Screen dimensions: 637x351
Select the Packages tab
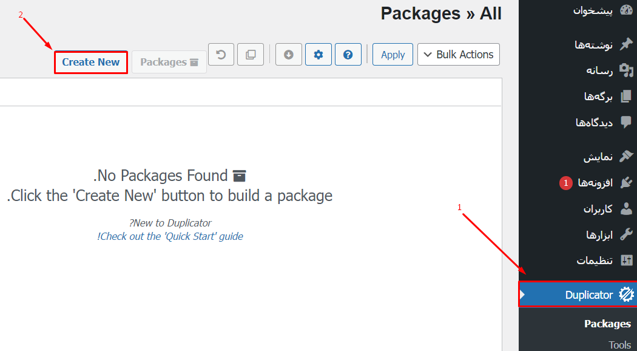point(169,62)
